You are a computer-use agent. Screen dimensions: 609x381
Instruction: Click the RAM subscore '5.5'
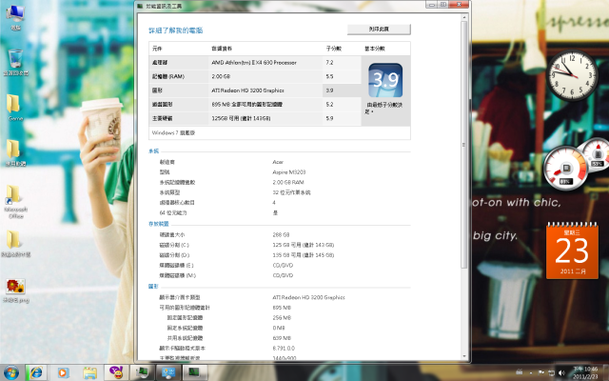coord(329,76)
